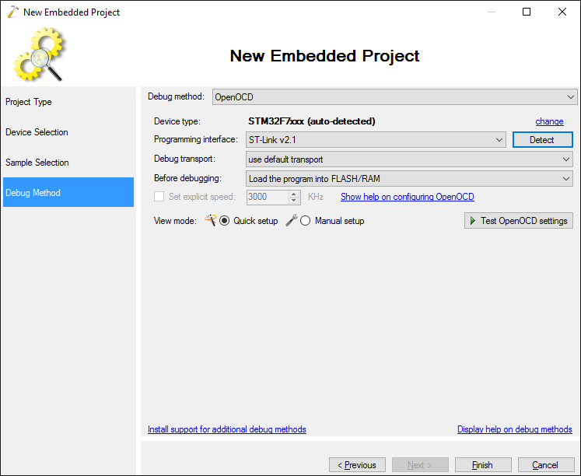Go to the Device Selection step
This screenshot has width=581, height=476.
click(68, 132)
